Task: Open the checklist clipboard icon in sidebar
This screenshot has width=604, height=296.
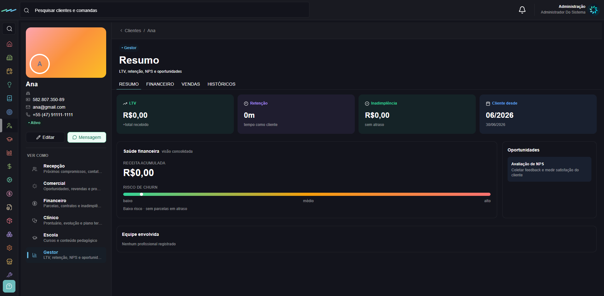Action: tap(9, 98)
